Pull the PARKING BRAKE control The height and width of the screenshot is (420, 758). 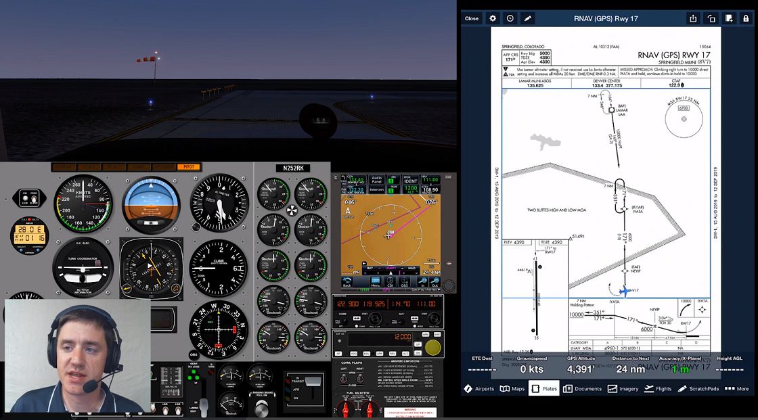pos(261,409)
